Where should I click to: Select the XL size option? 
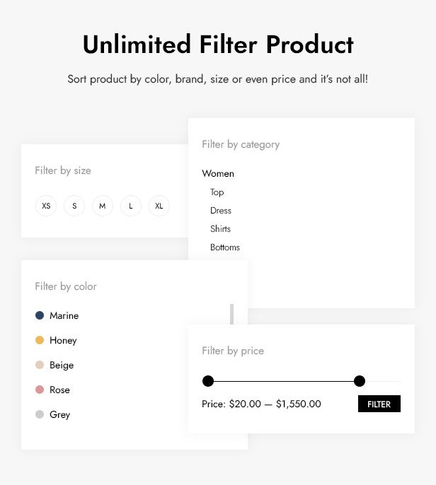(x=159, y=206)
